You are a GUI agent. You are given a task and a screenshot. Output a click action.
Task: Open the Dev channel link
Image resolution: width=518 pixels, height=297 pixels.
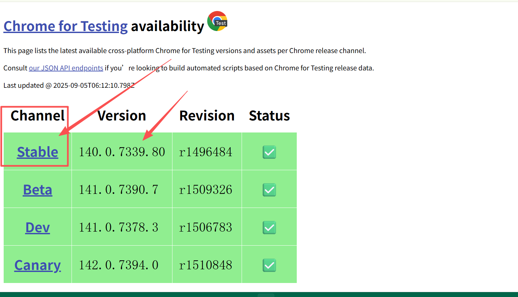click(x=37, y=228)
